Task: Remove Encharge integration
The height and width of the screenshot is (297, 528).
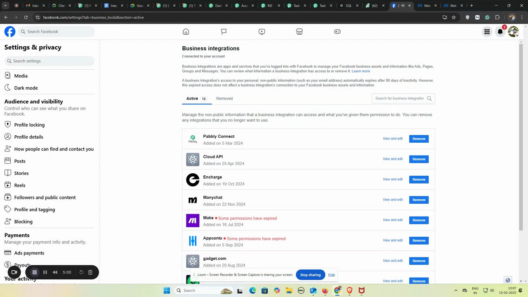Action: click(x=419, y=179)
